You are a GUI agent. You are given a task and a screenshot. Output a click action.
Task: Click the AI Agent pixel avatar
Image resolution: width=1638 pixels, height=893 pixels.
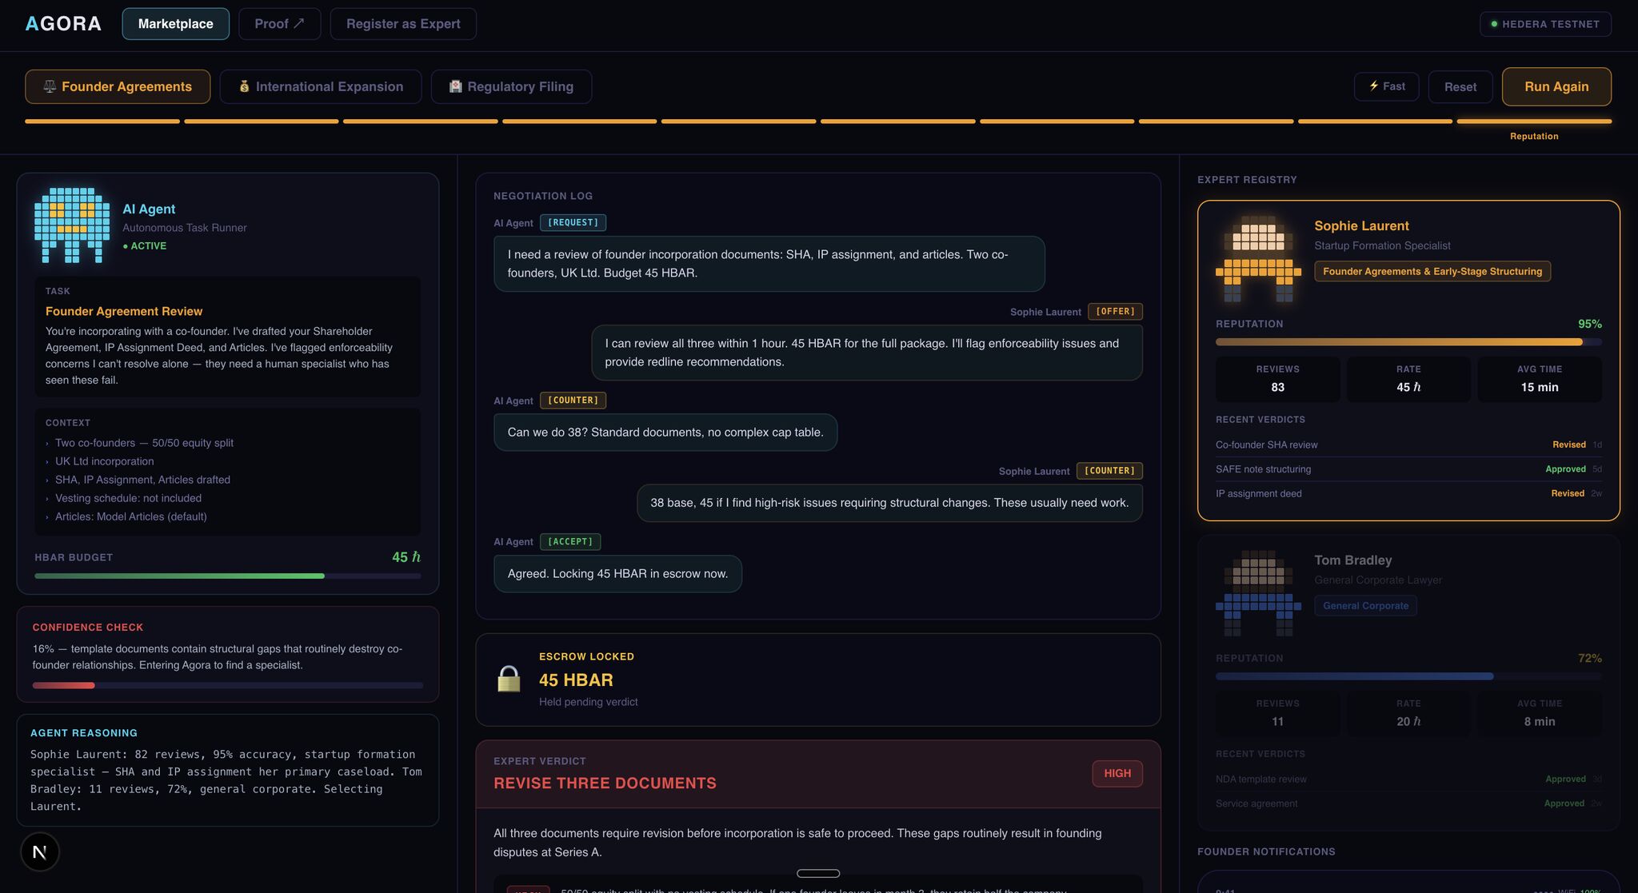(x=72, y=225)
